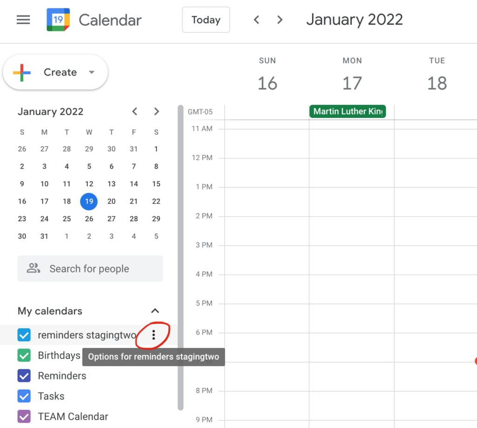Viewport: 477px width, 428px height.
Task: Go to next period with forward arrow
Action: [279, 20]
